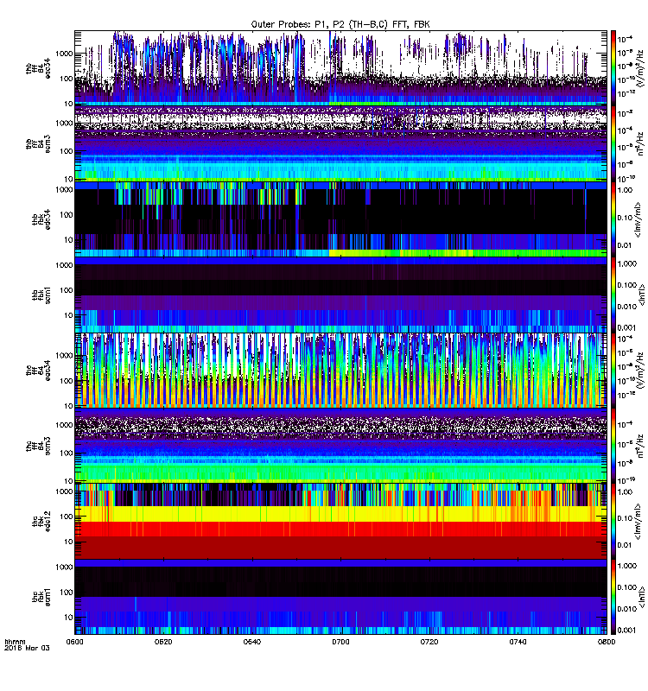
Task: Click the first panel's electric field color bar
Action: point(613,68)
